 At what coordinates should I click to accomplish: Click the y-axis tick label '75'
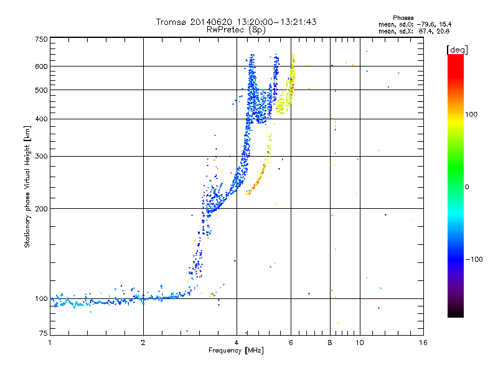point(44,333)
